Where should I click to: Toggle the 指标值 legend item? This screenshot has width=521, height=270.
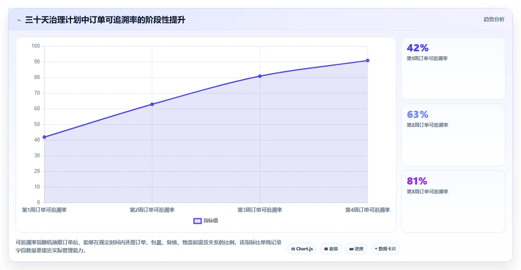(x=206, y=221)
